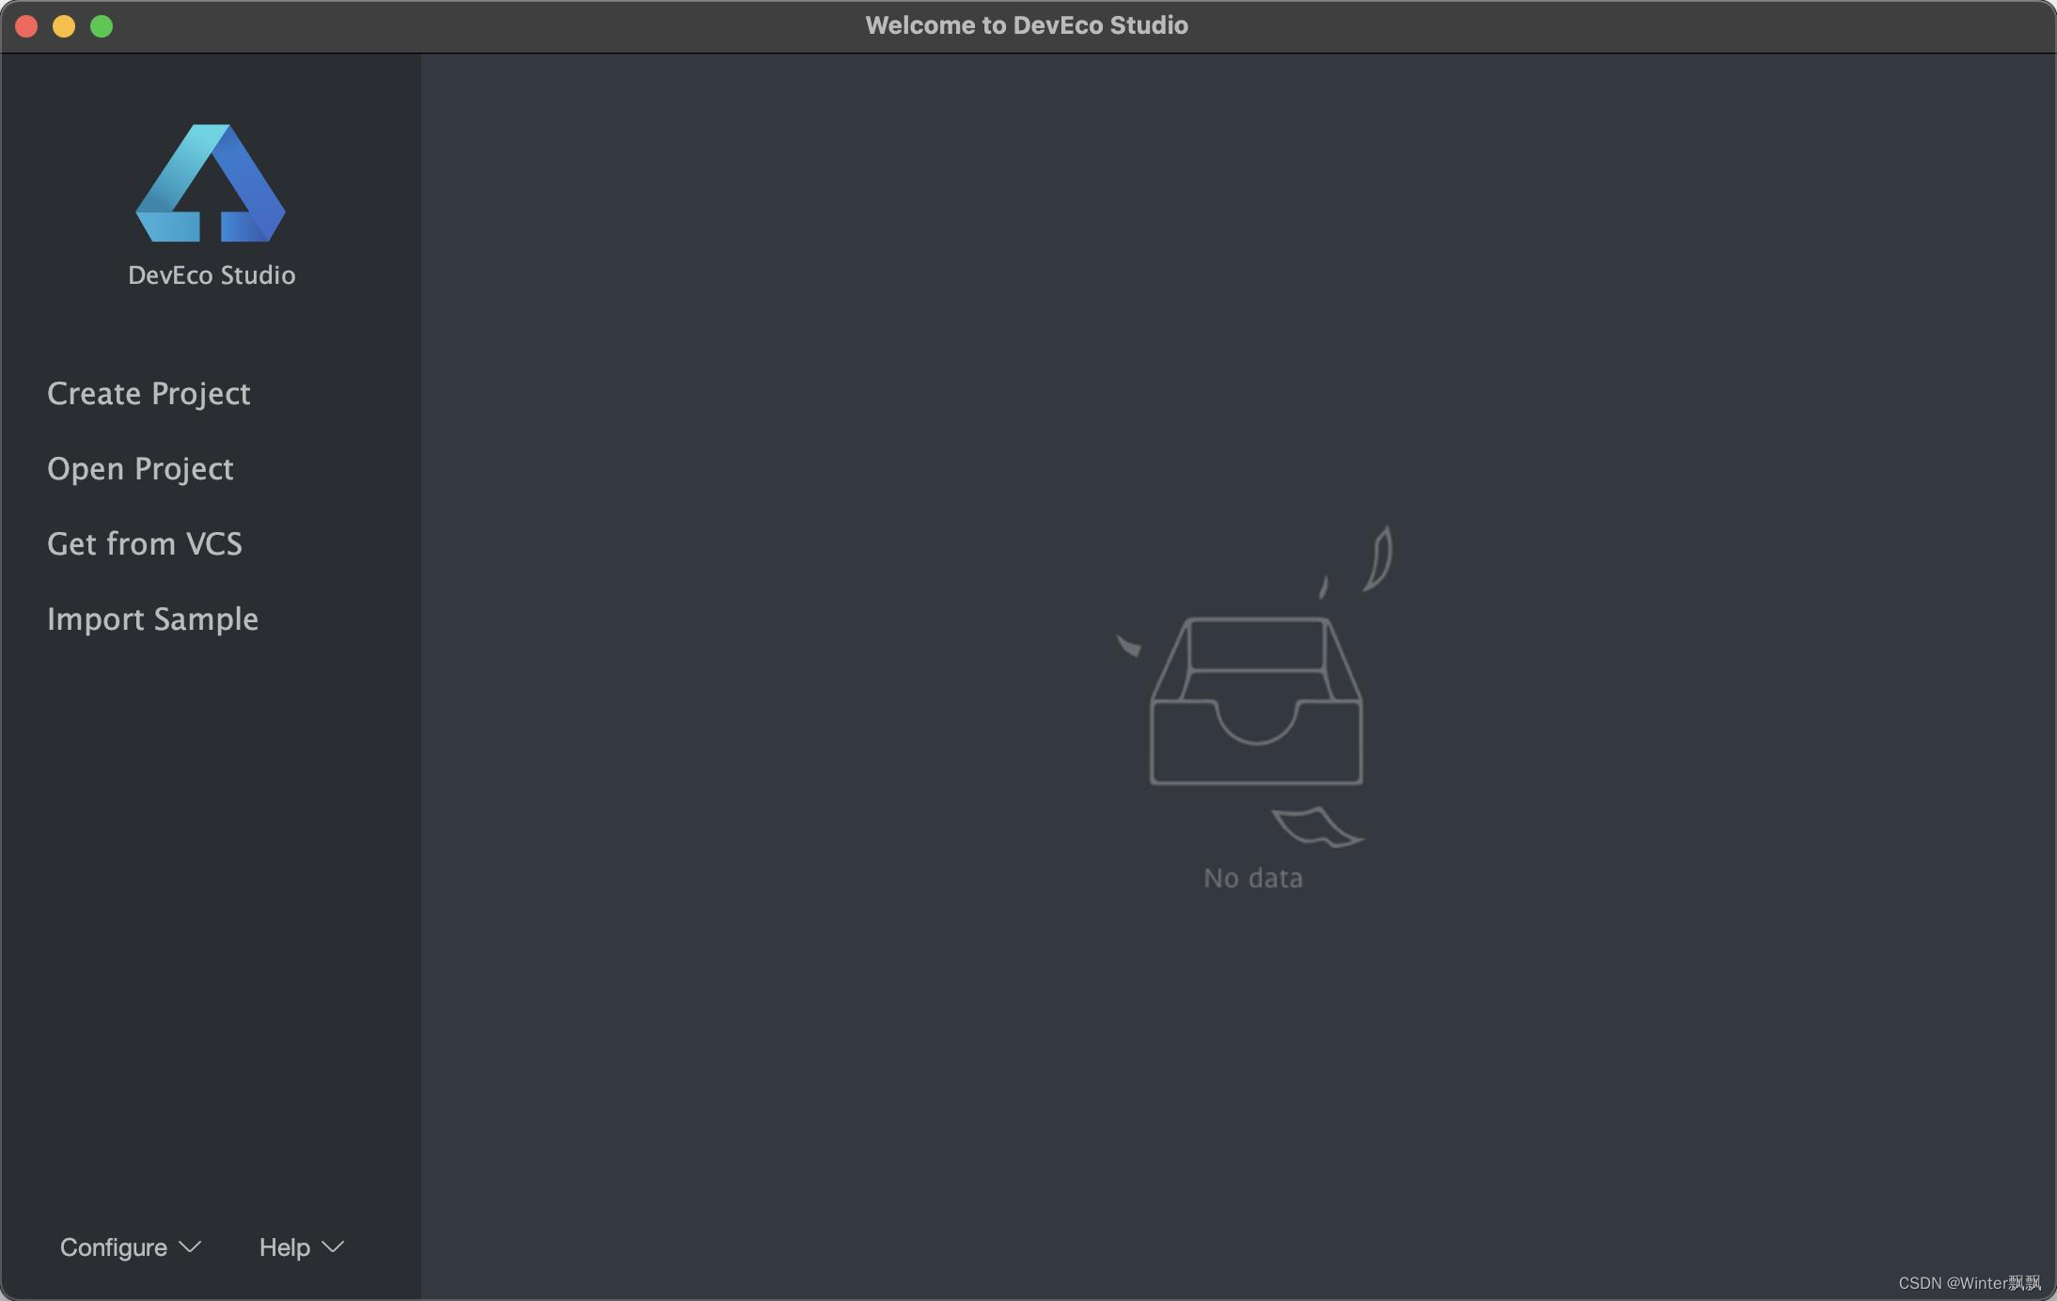Open the Configure dropdown menu

[x=114, y=1246]
